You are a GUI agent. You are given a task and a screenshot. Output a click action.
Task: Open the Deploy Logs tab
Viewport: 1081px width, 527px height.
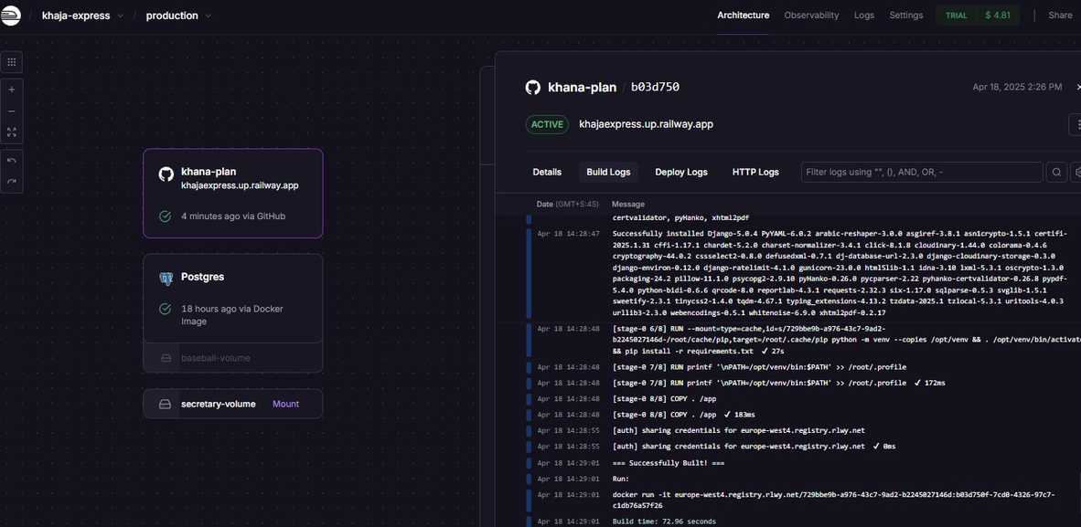click(x=680, y=172)
